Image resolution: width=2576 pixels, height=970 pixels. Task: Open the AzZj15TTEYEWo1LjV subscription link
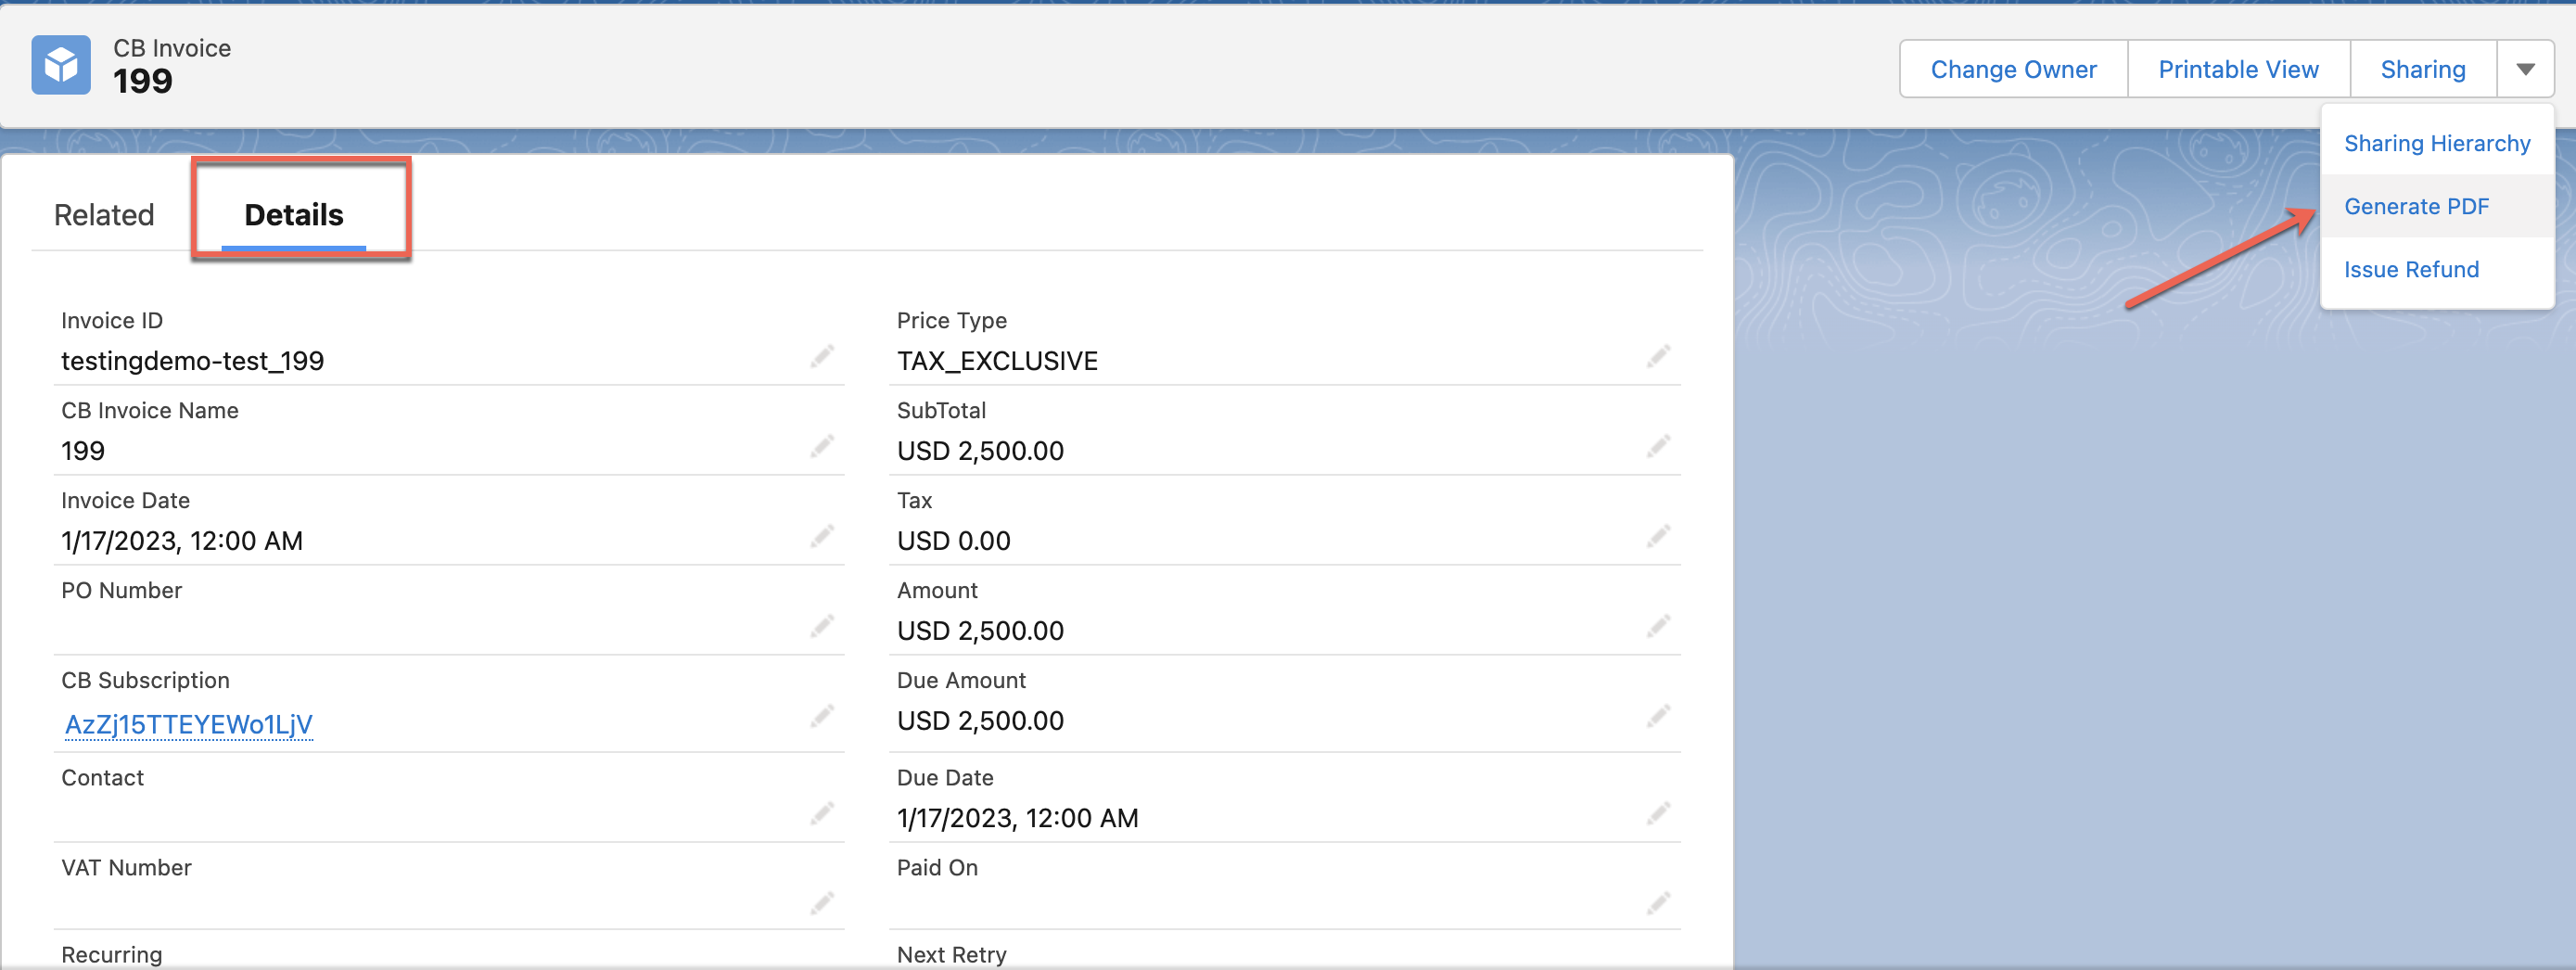click(189, 724)
